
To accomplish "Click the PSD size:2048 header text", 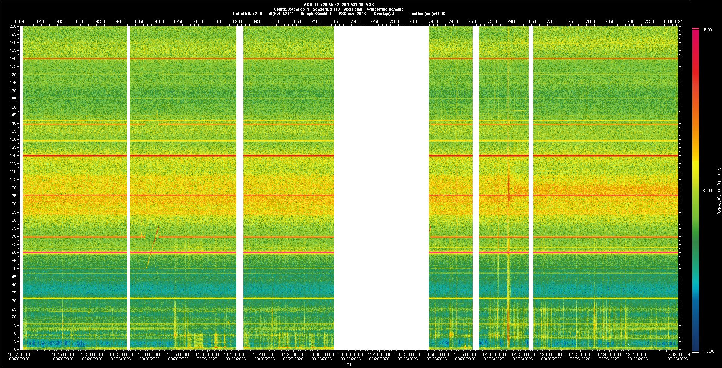I will coord(352,14).
